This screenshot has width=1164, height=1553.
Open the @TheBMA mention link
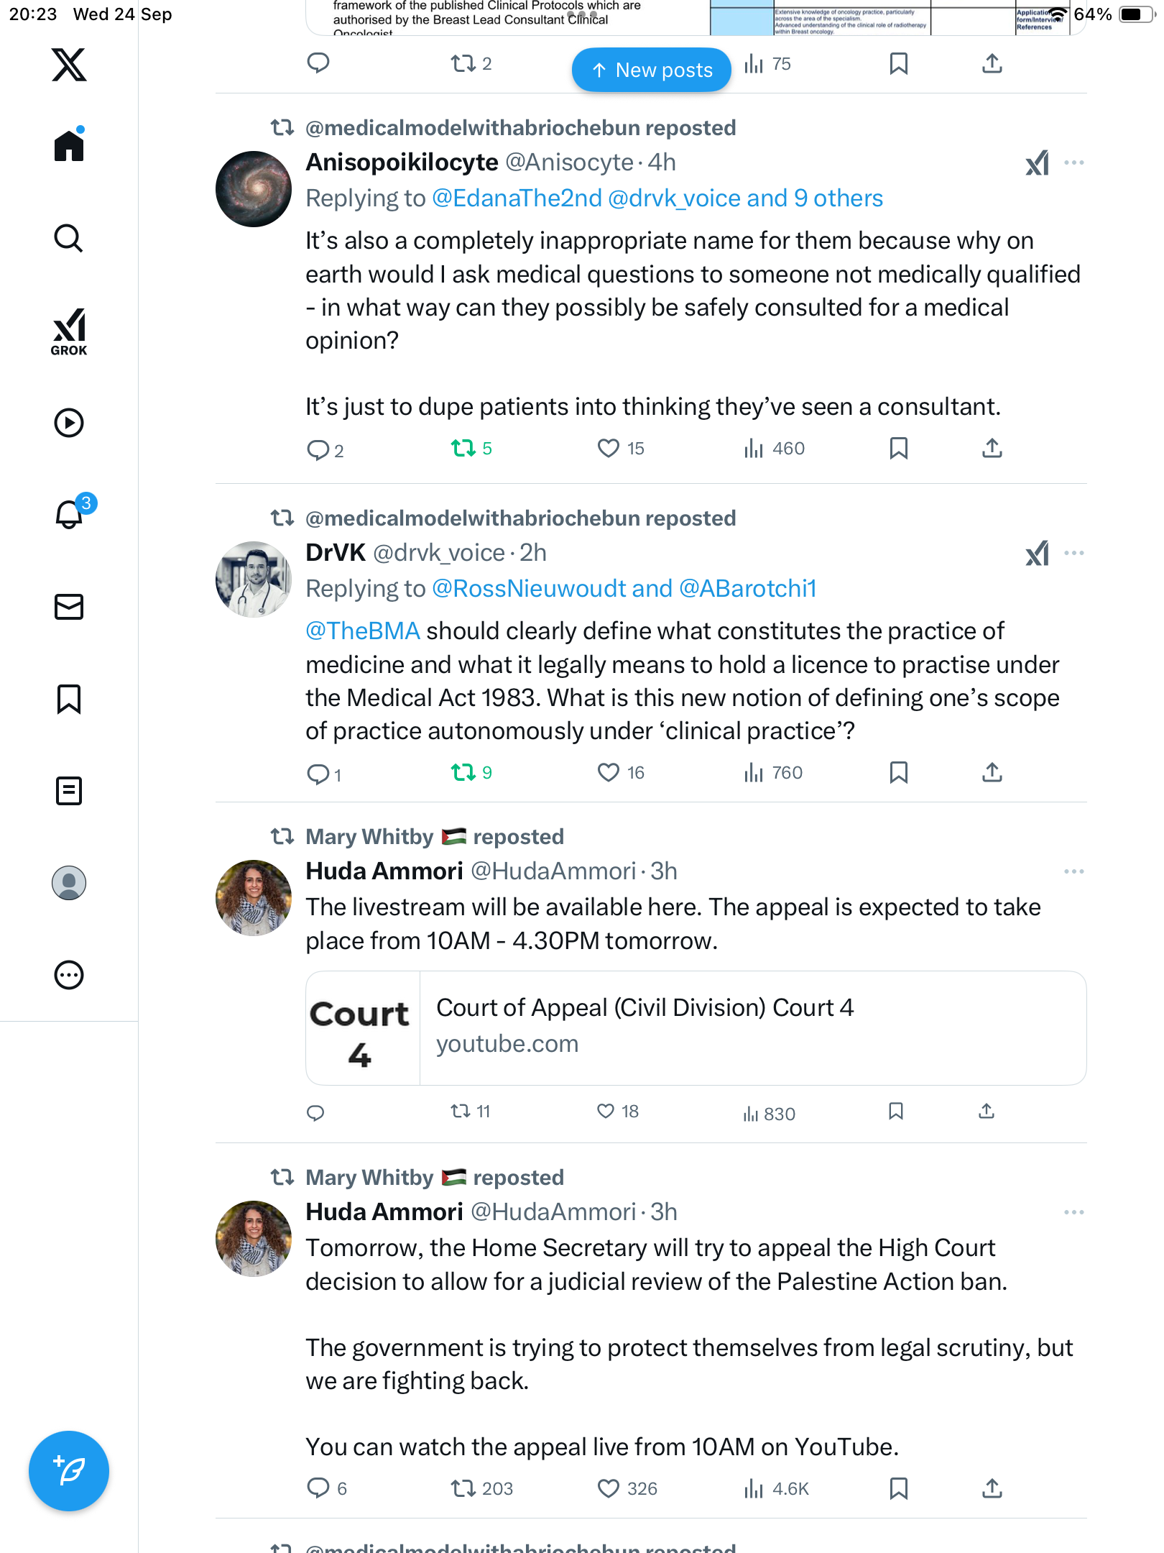pyautogui.click(x=363, y=631)
